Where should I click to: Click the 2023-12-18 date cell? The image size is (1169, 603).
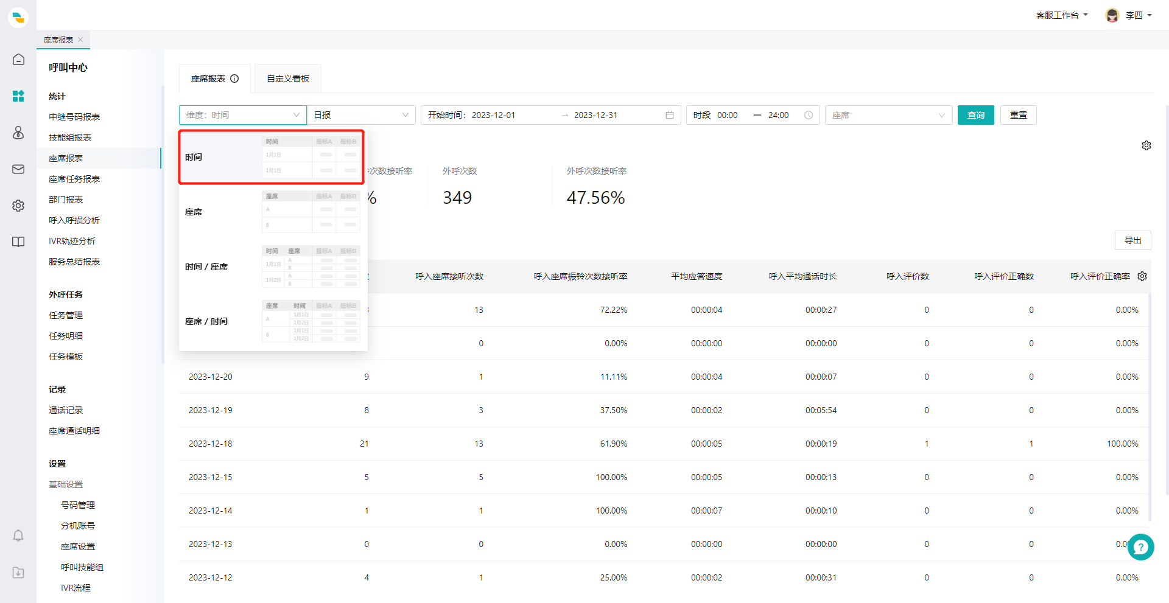[x=211, y=444]
